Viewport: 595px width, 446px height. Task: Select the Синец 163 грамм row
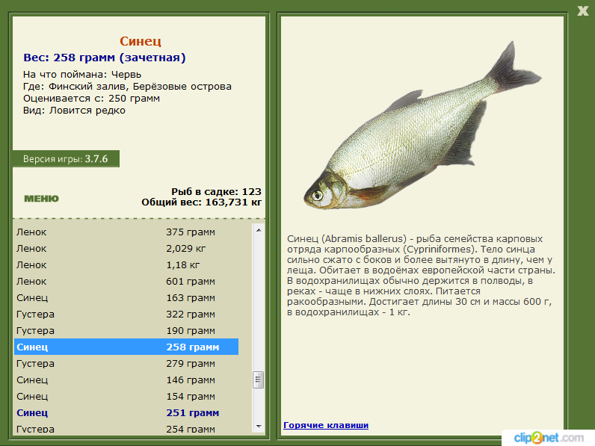pyautogui.click(x=126, y=298)
